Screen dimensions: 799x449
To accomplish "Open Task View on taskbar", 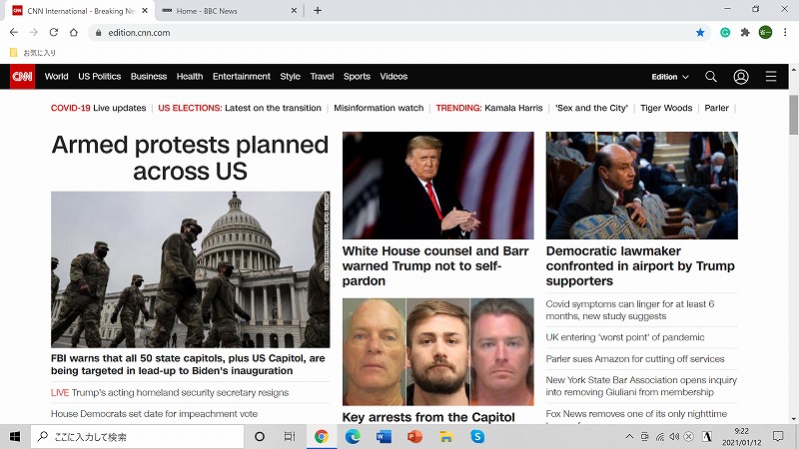I will (x=290, y=436).
